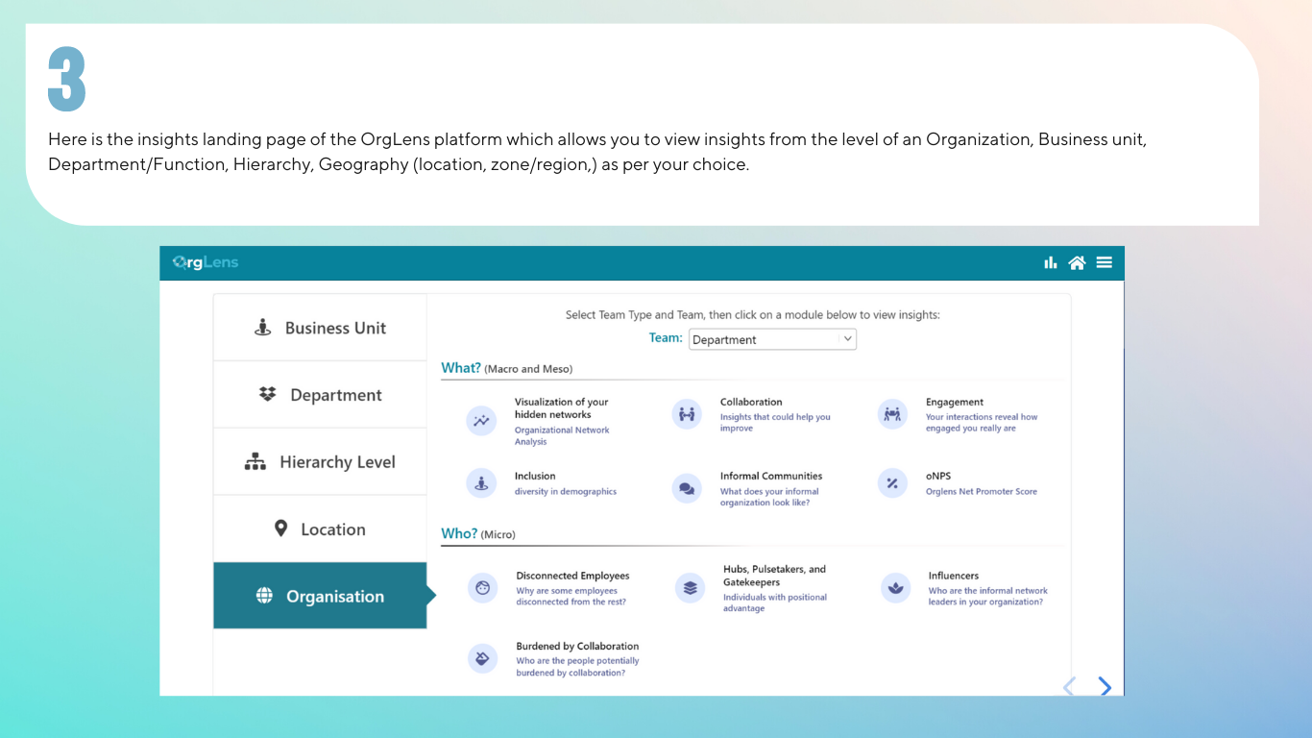Open the Engagement module icon
Screen dimensions: 1312x738
(892, 414)
